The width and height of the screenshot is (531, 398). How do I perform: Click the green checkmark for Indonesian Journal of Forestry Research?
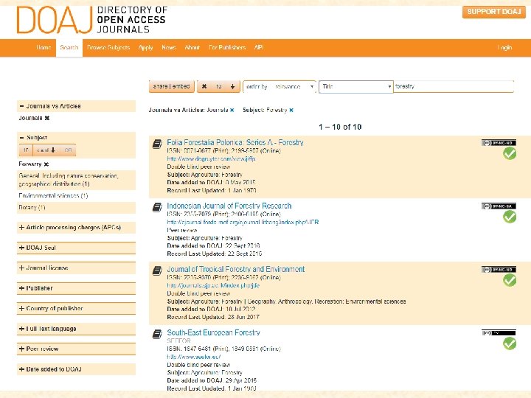[510, 217]
